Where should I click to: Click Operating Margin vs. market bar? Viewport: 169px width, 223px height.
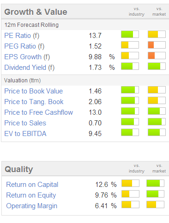tap(155, 204)
